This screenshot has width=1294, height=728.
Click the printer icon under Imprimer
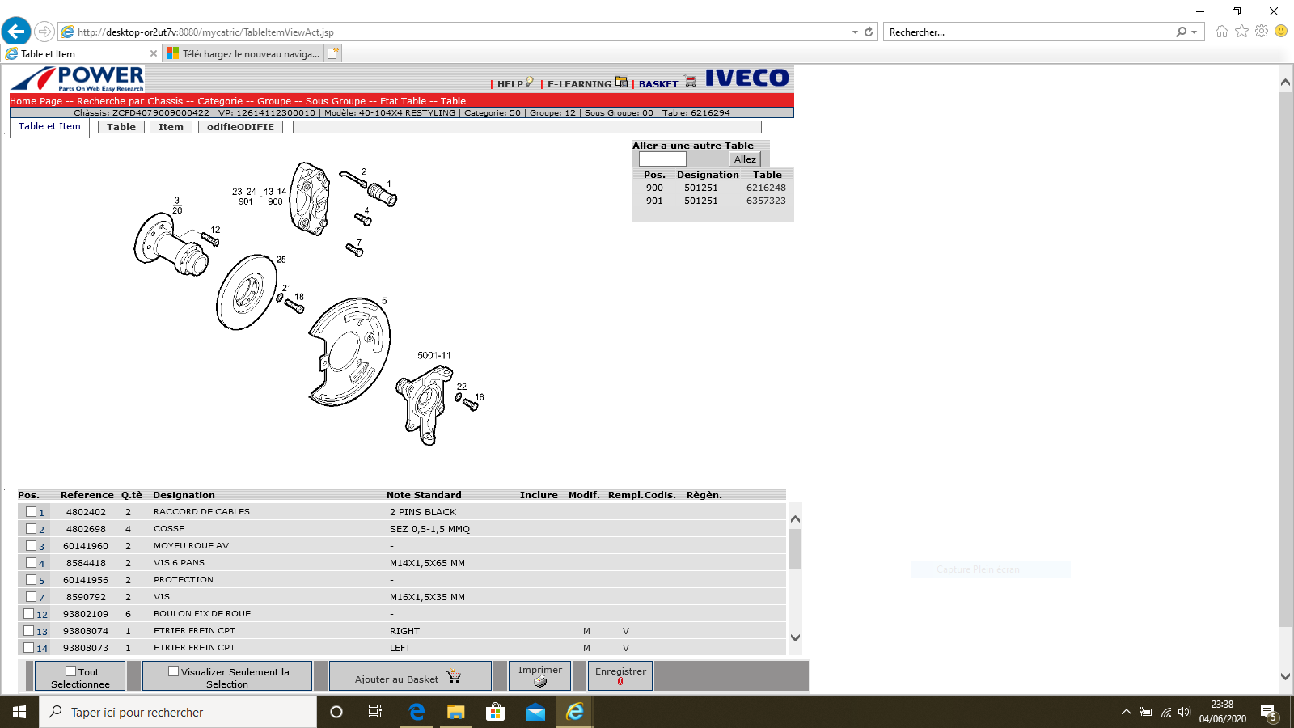coord(540,682)
